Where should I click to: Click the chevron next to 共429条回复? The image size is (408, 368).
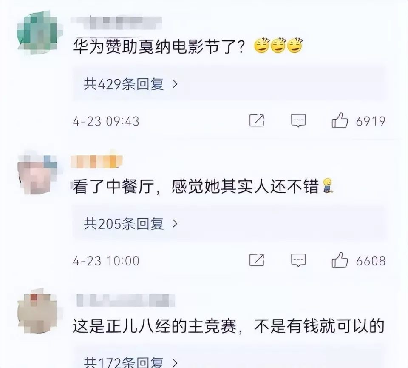(x=175, y=84)
